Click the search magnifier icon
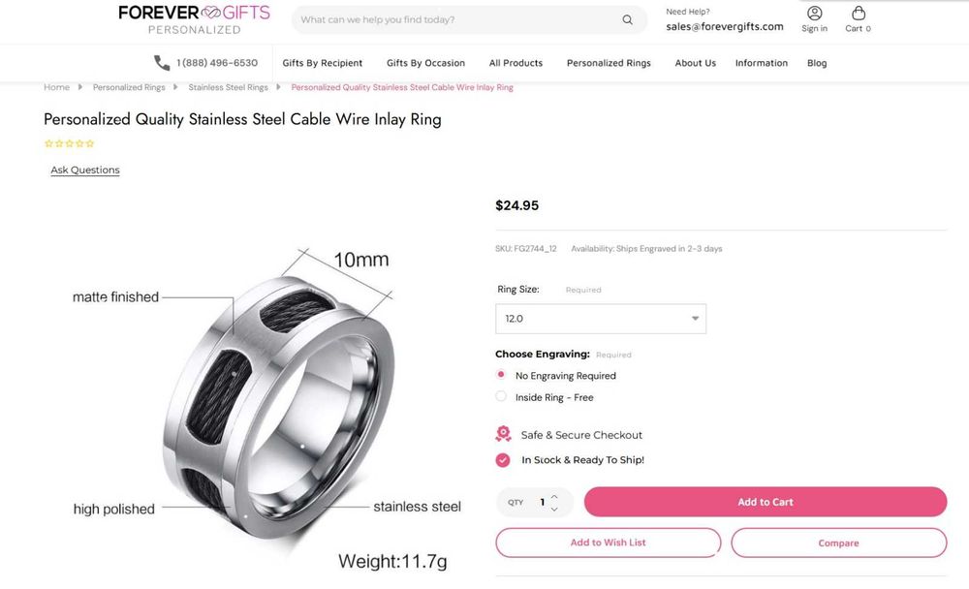Viewport: 969px width, 589px height. click(x=627, y=19)
